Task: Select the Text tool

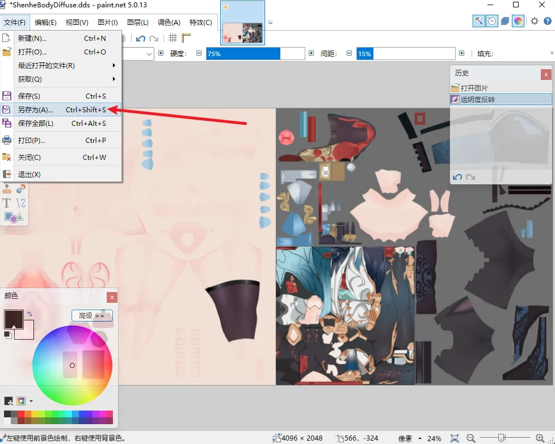Action: (7, 203)
